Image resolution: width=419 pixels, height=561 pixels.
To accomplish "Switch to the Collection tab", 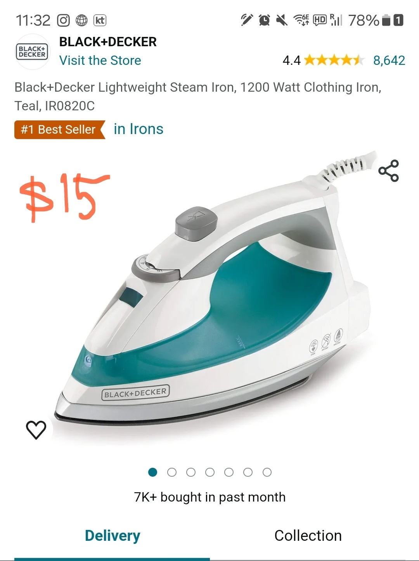I will (x=308, y=536).
